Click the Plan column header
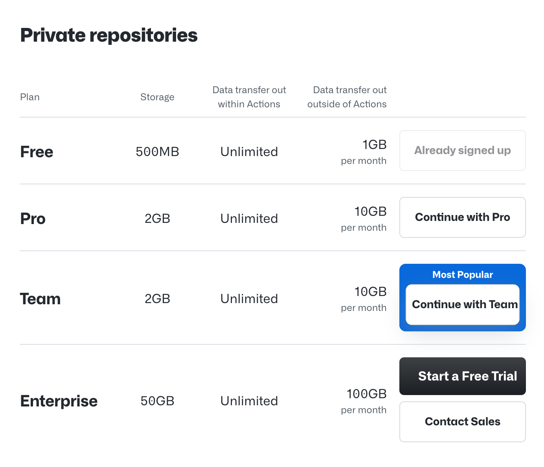This screenshot has height=467, width=544. coord(30,97)
